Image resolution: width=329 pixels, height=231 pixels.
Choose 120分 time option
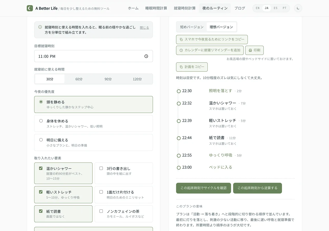[x=137, y=79]
